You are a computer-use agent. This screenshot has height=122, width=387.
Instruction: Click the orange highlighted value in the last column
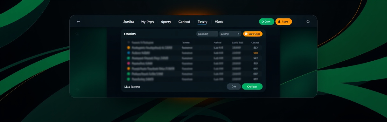tap(256, 53)
